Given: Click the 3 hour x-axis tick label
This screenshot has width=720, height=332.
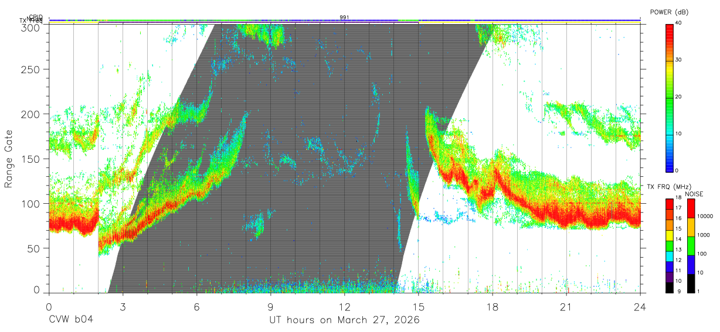Looking at the screenshot, I should pos(123,306).
